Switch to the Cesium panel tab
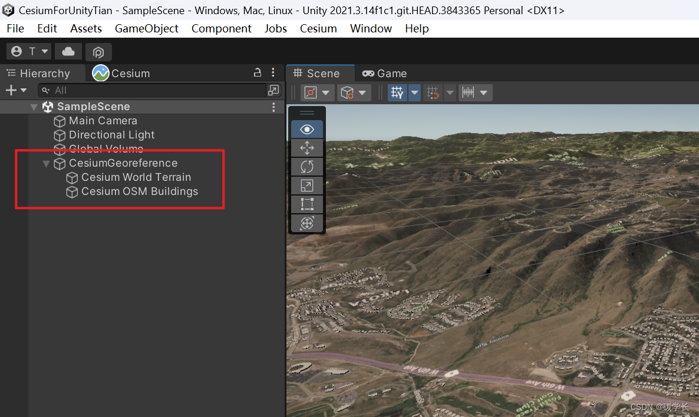 click(121, 73)
